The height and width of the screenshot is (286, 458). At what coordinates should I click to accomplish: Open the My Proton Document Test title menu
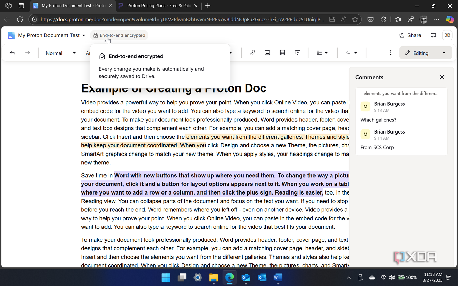52,35
